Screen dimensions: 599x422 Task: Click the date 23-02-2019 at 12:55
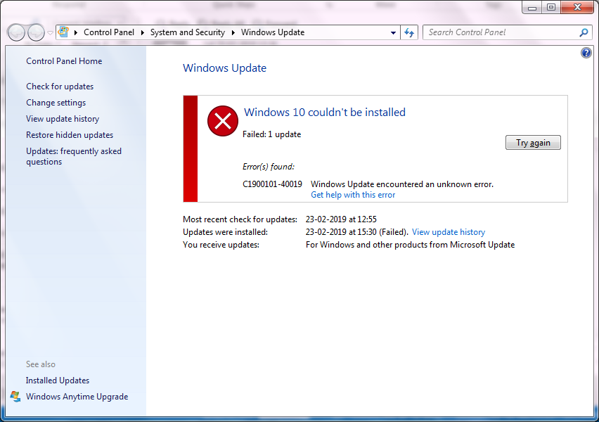click(341, 219)
